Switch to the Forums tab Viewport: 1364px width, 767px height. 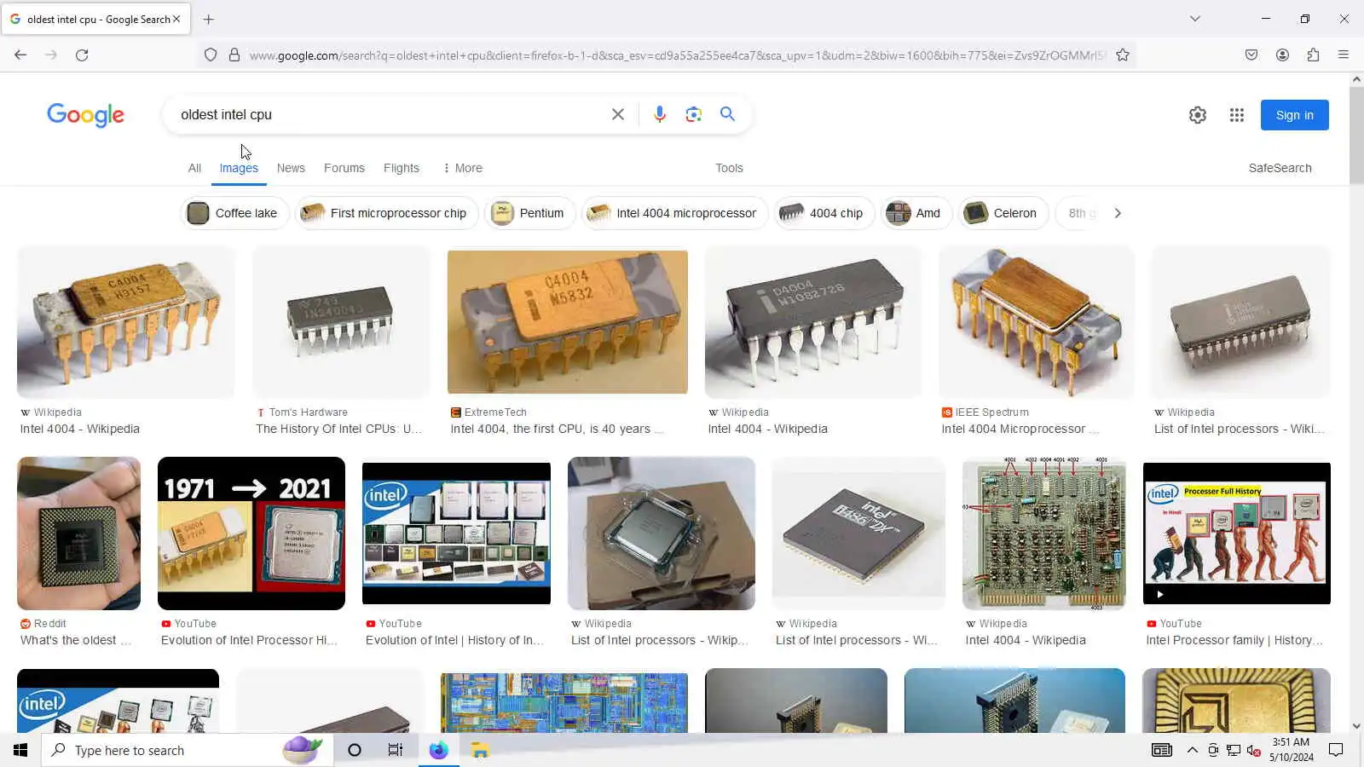coord(344,168)
